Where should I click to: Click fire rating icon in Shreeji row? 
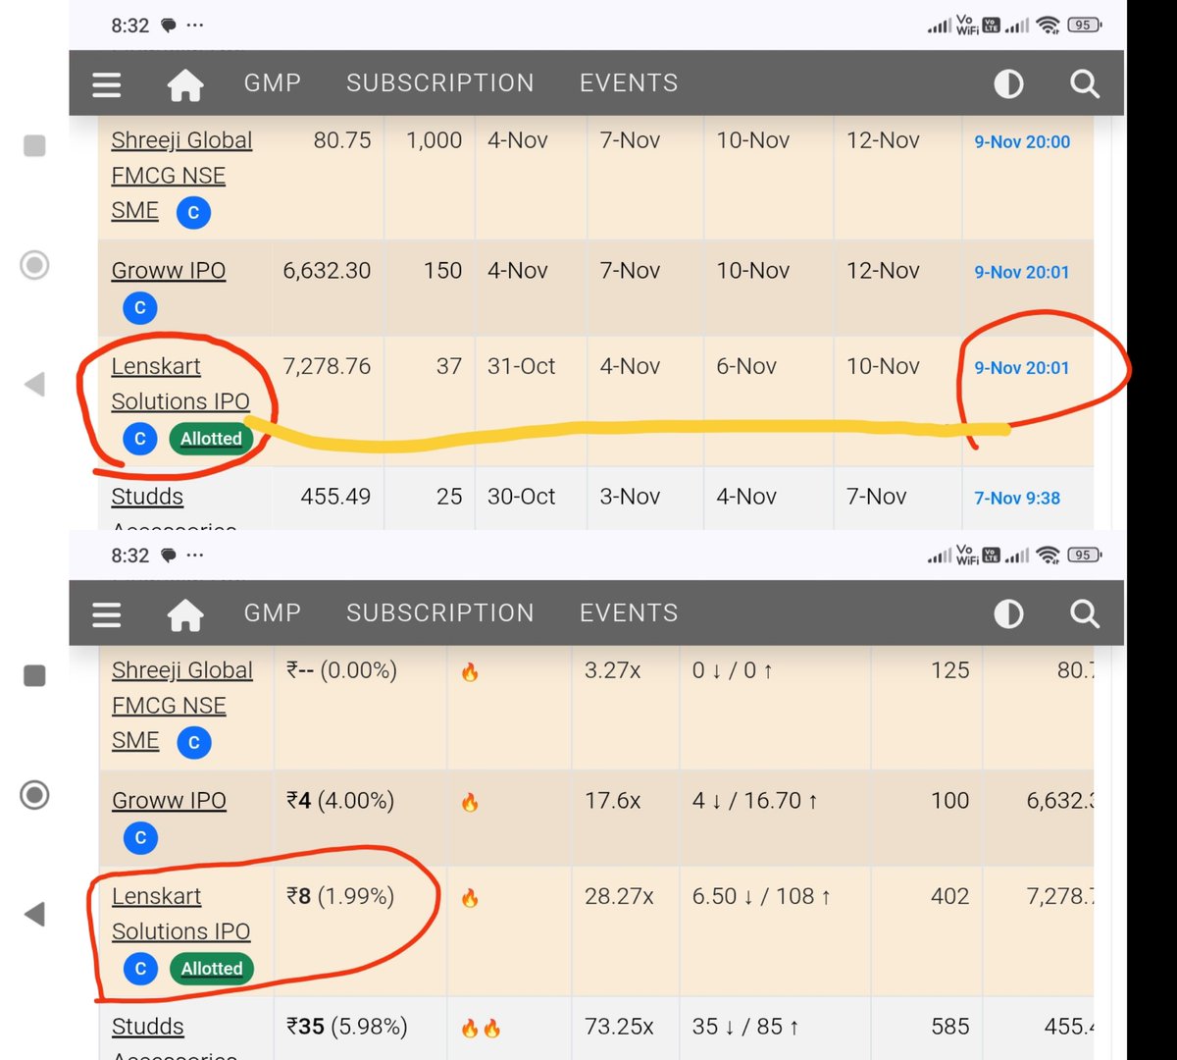(x=470, y=672)
